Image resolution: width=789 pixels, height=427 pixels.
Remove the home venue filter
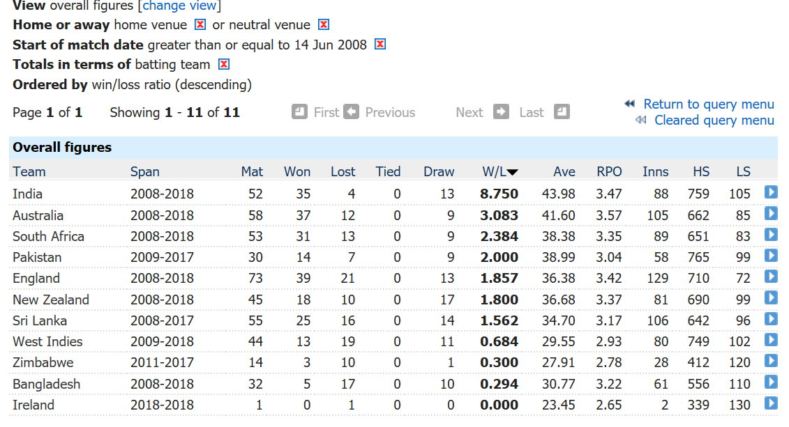200,24
